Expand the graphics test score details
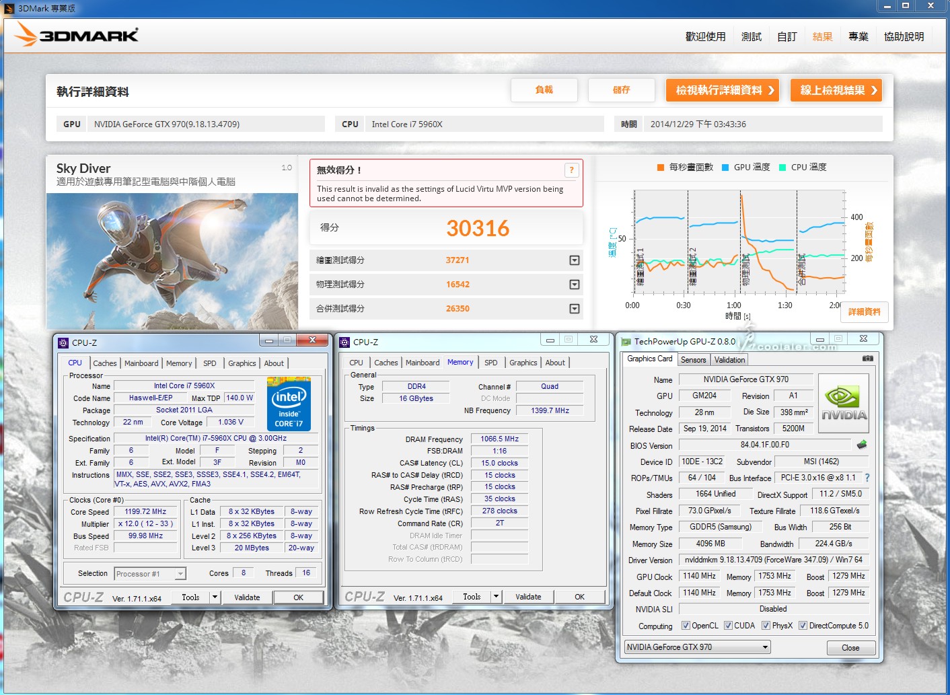This screenshot has width=950, height=695. click(575, 260)
